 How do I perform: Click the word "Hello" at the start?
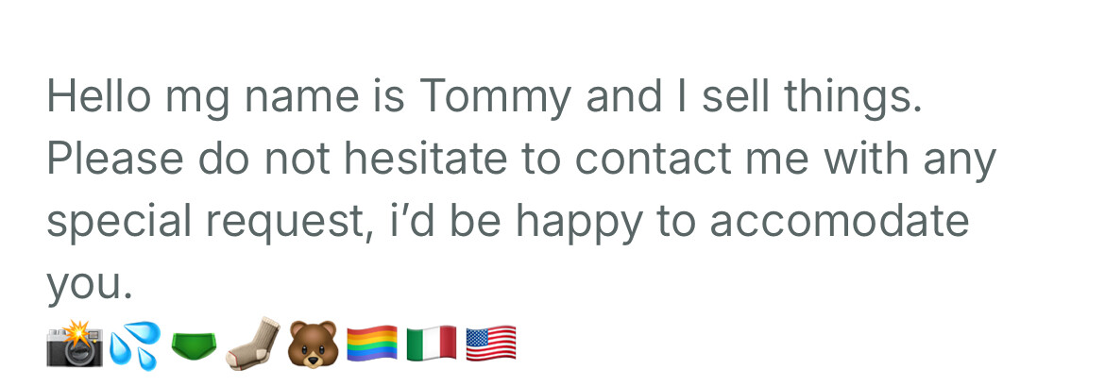[x=98, y=97]
